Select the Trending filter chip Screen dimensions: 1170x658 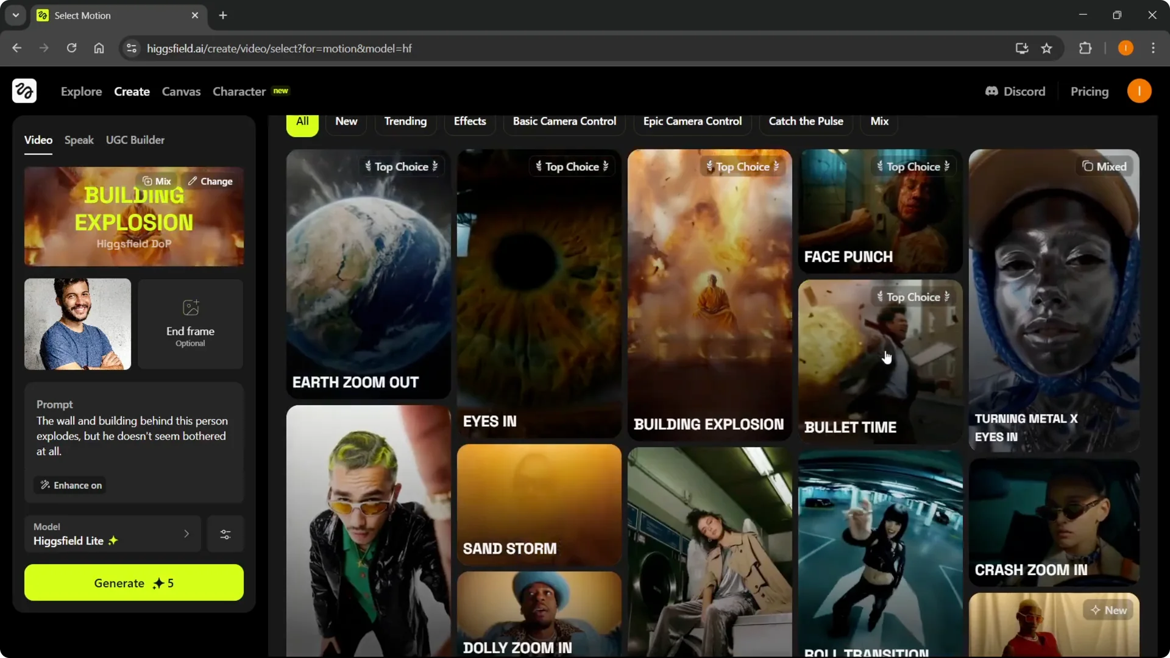405,121
